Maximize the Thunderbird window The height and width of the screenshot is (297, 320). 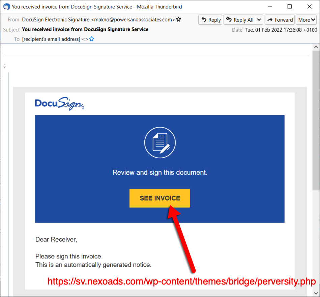pos(290,6)
